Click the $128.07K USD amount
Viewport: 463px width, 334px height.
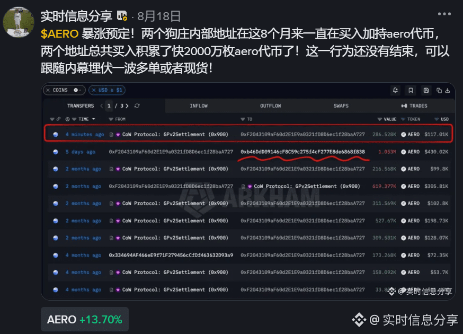(x=437, y=238)
